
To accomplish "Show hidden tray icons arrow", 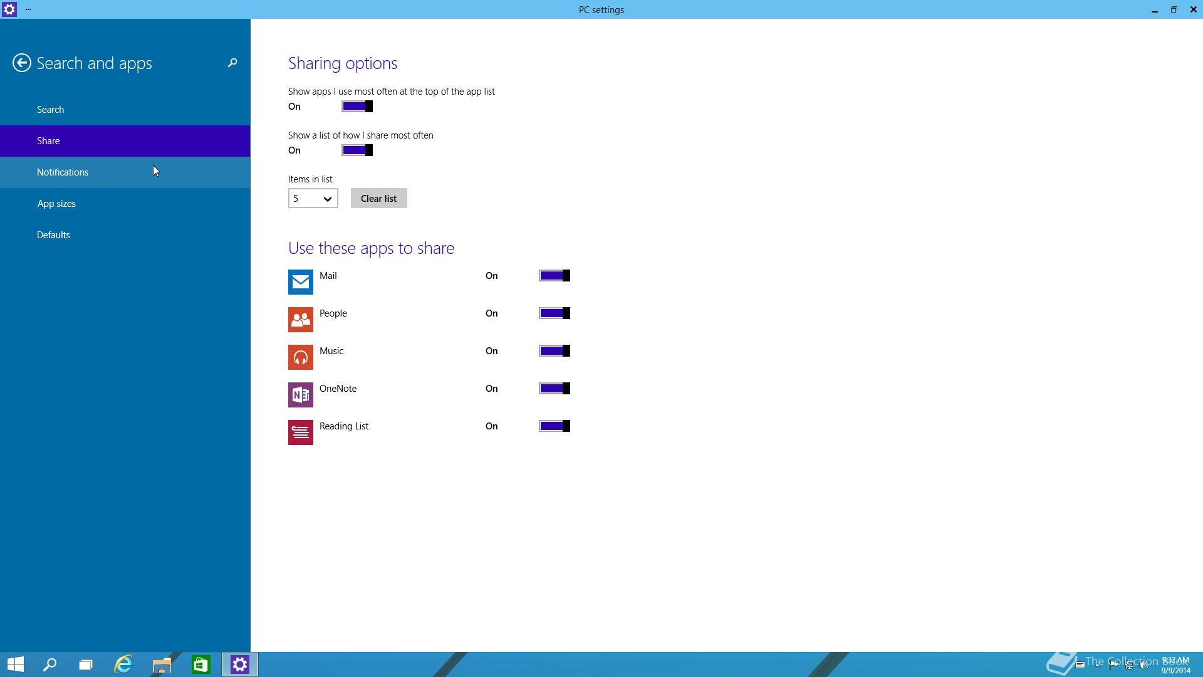I will pyautogui.click(x=1097, y=665).
